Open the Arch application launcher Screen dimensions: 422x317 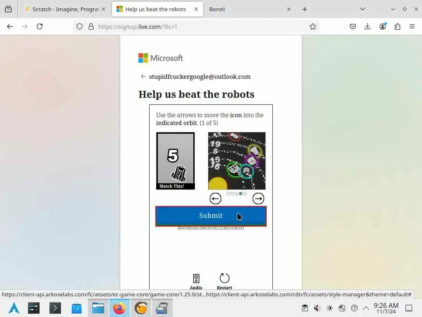[x=14, y=308]
